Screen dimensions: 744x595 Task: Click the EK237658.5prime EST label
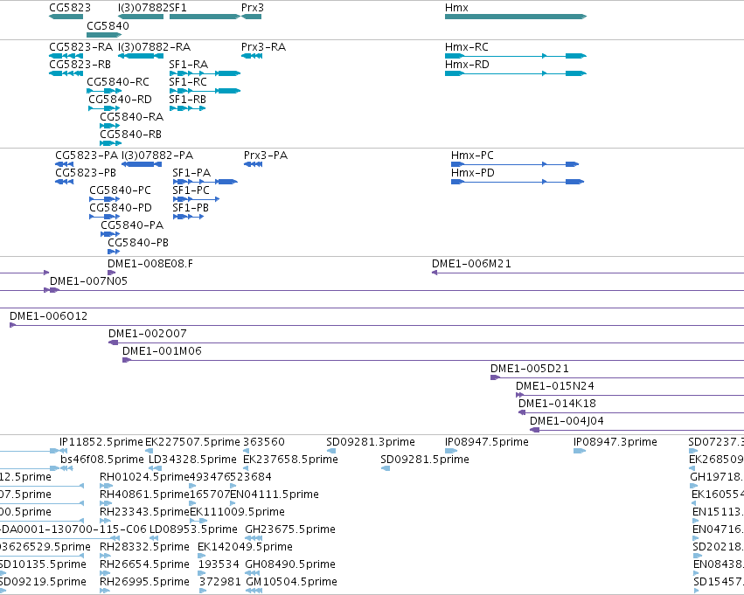[x=290, y=460]
